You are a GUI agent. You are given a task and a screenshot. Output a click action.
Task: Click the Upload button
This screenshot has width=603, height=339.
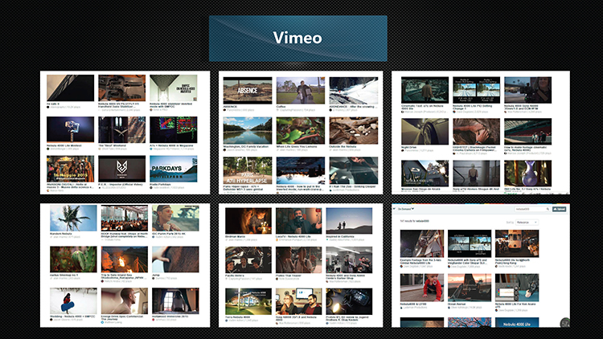click(559, 209)
